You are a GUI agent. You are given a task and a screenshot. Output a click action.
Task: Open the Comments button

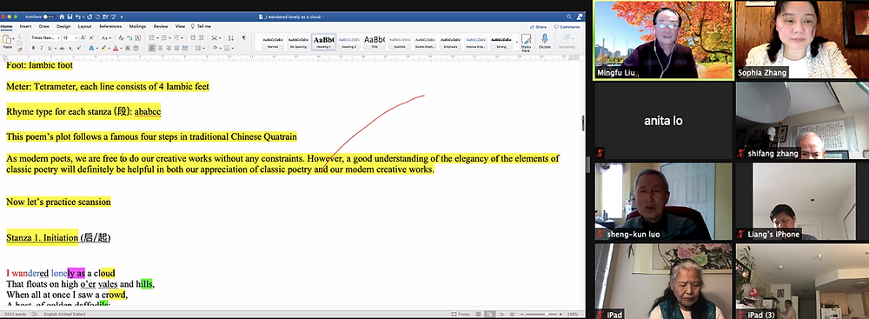tap(567, 27)
